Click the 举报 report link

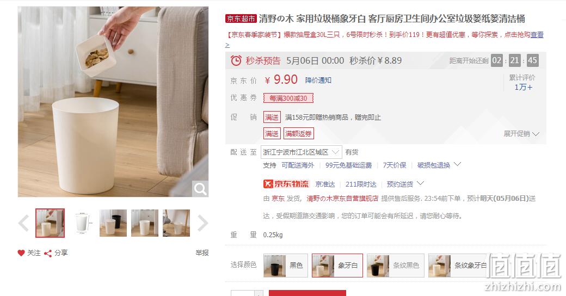click(202, 253)
